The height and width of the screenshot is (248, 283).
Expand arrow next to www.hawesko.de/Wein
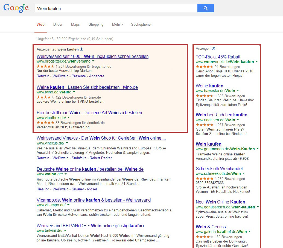(x=238, y=90)
